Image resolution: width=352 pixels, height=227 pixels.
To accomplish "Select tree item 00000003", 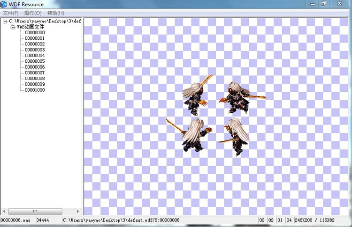I will [x=35, y=50].
